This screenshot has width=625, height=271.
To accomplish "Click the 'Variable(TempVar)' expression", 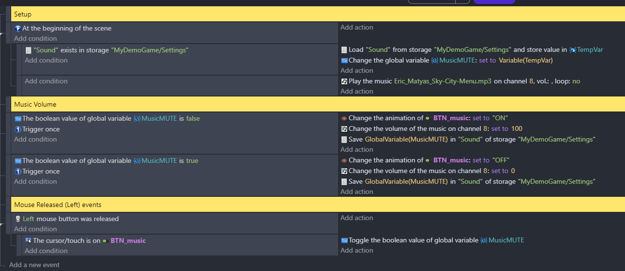I will [x=526, y=61].
